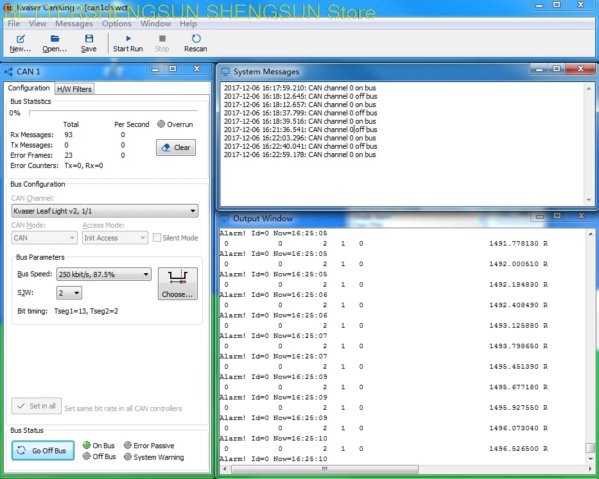Open the Messages menu

(x=74, y=24)
